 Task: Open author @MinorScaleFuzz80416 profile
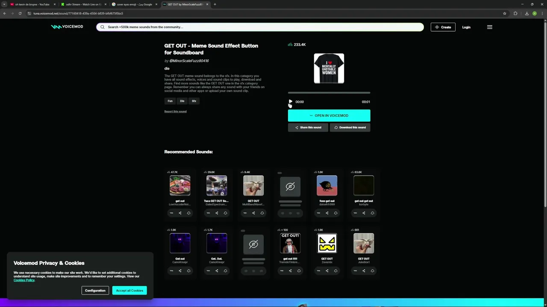click(x=189, y=61)
